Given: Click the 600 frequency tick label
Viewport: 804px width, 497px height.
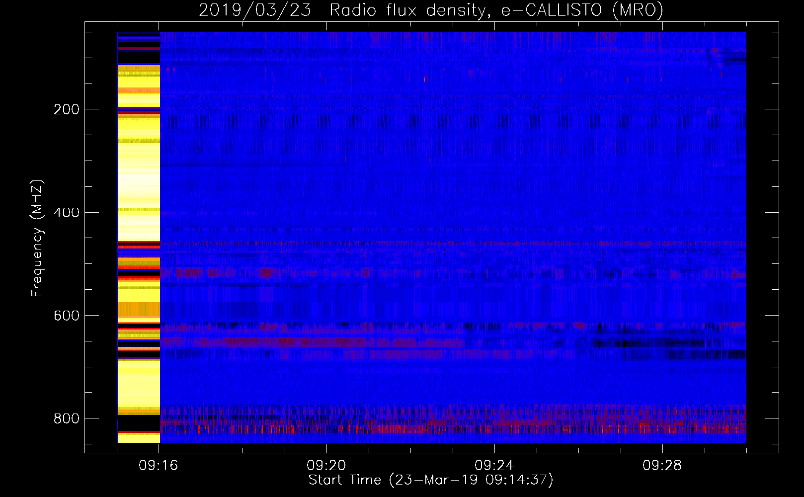Looking at the screenshot, I should point(67,316).
